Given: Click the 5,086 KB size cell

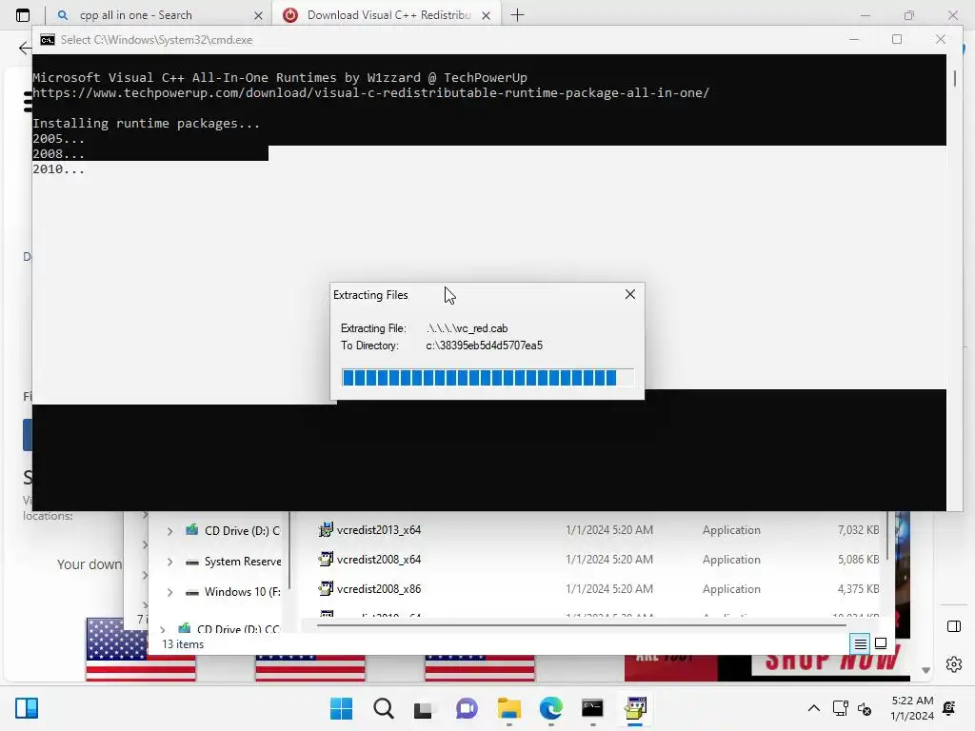Looking at the screenshot, I should (x=858, y=560).
